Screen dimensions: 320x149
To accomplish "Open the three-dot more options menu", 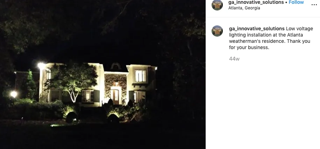I will point(314,5).
